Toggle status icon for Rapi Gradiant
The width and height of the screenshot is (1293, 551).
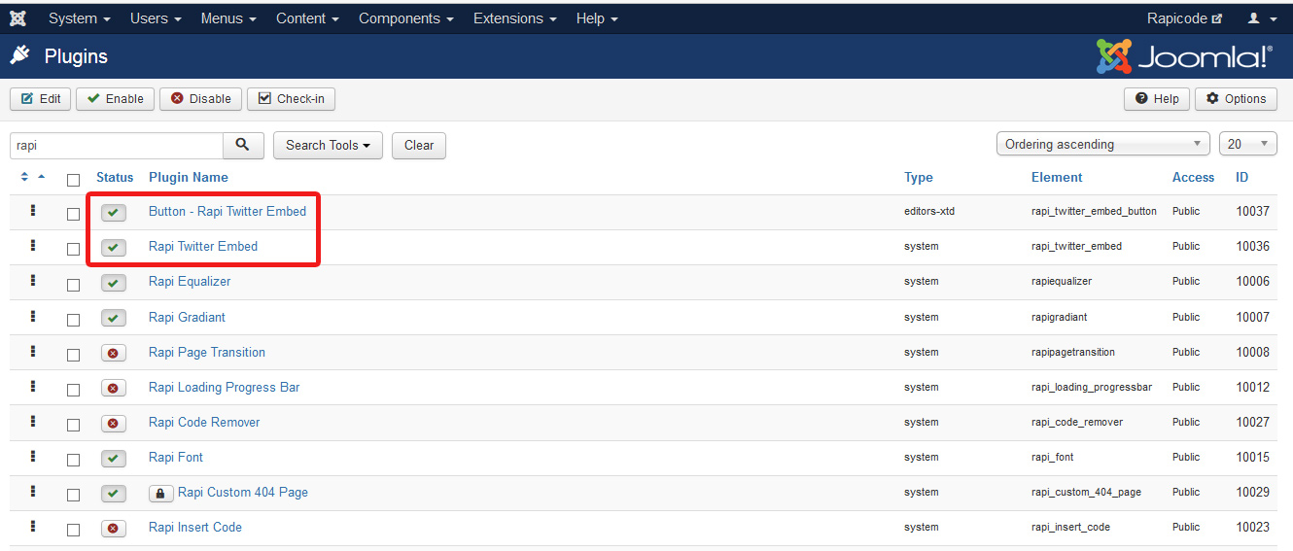(114, 319)
